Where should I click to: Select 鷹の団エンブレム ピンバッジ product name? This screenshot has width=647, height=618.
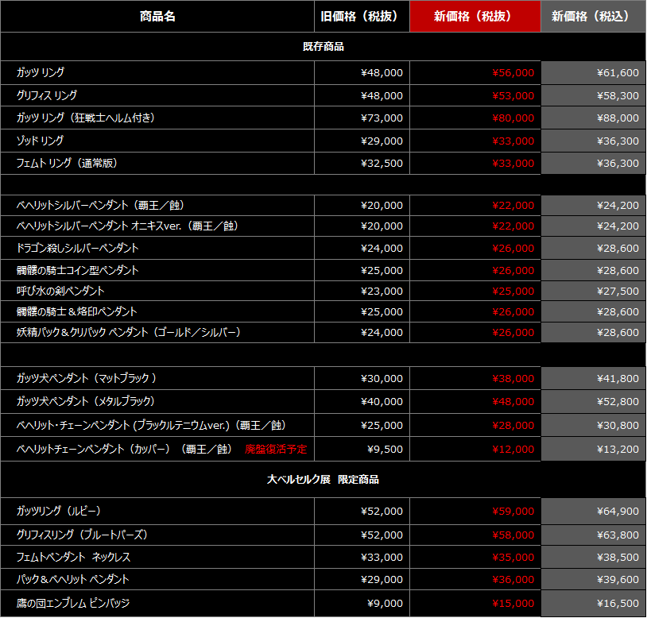point(72,604)
